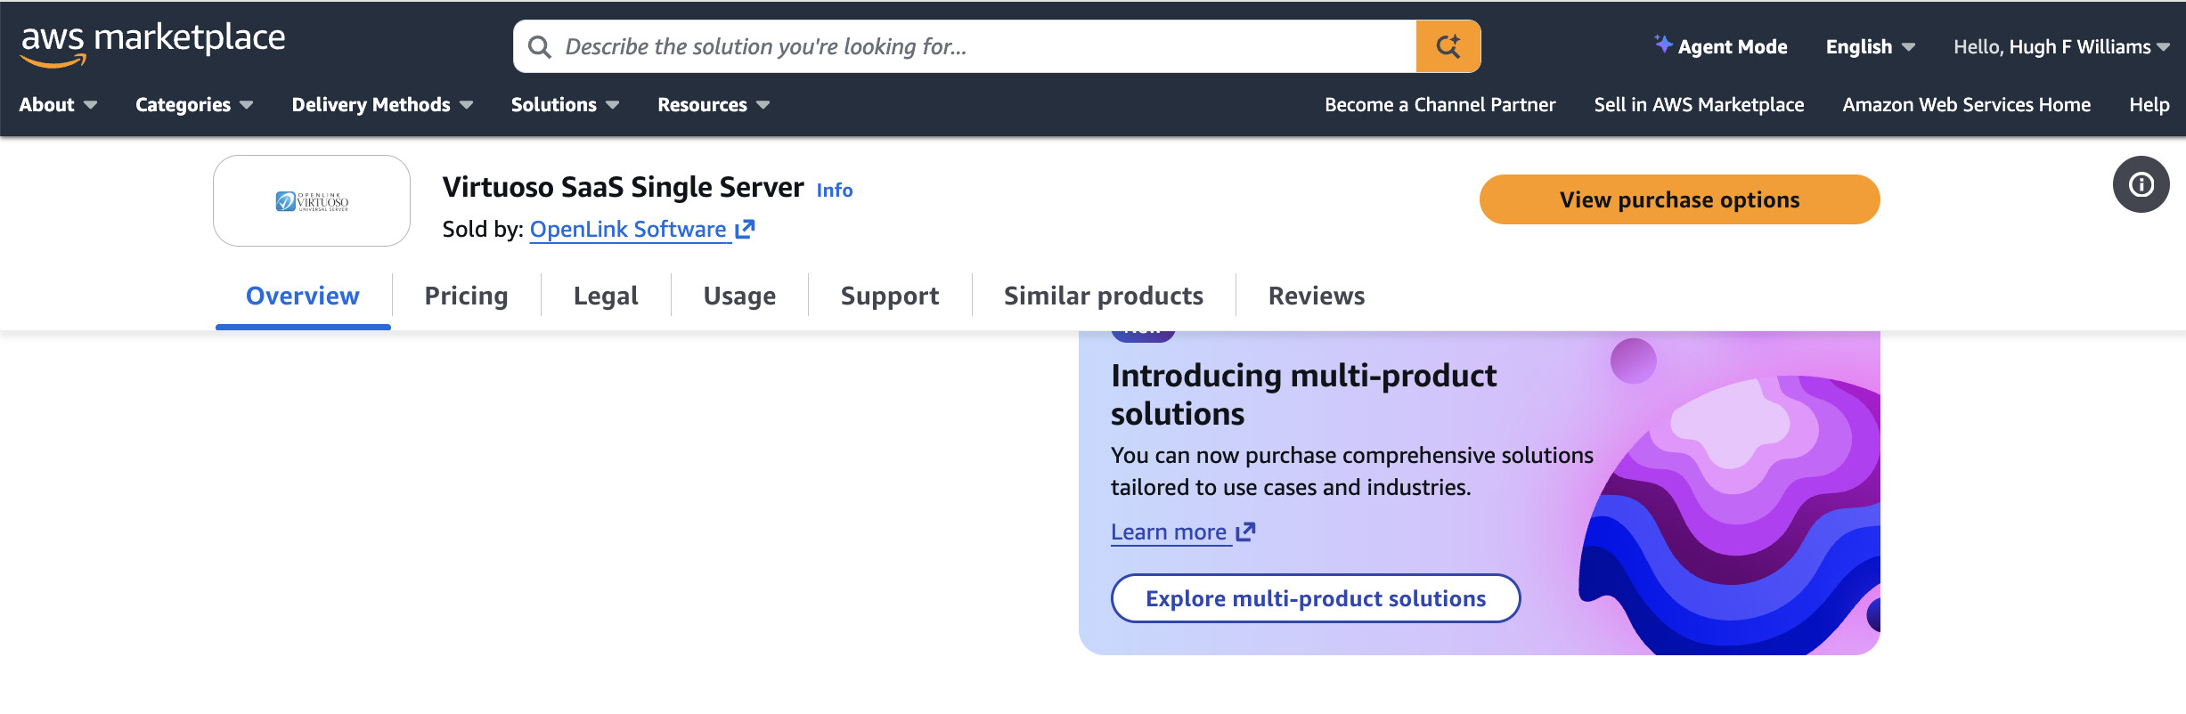This screenshot has width=2186, height=714.
Task: Switch to the Pricing tab
Action: coord(466,296)
